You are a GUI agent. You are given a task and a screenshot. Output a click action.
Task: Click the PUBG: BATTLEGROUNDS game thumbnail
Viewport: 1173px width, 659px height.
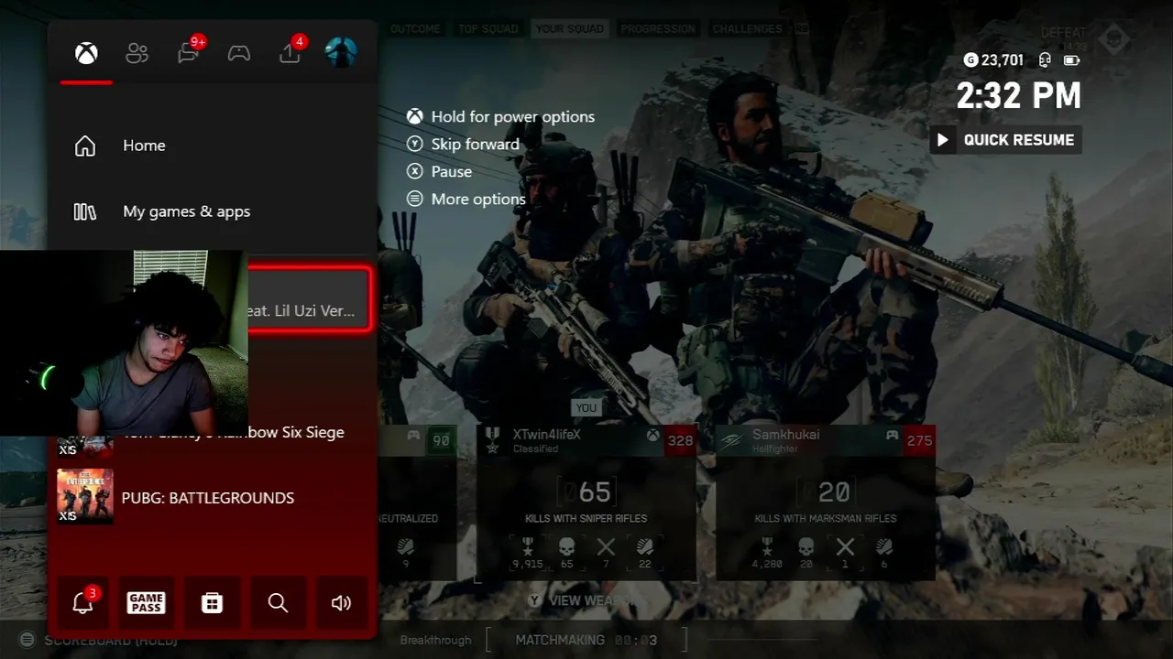tap(85, 497)
